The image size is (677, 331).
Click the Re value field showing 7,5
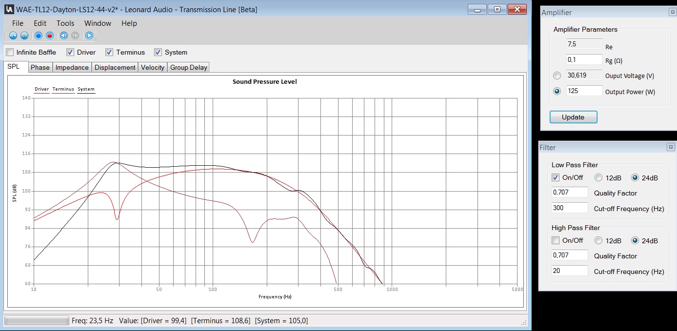tap(584, 44)
